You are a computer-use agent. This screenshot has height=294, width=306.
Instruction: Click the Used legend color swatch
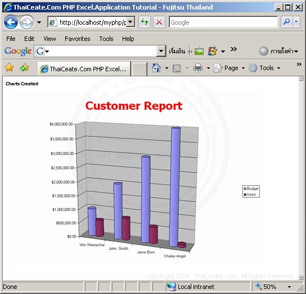[245, 195]
